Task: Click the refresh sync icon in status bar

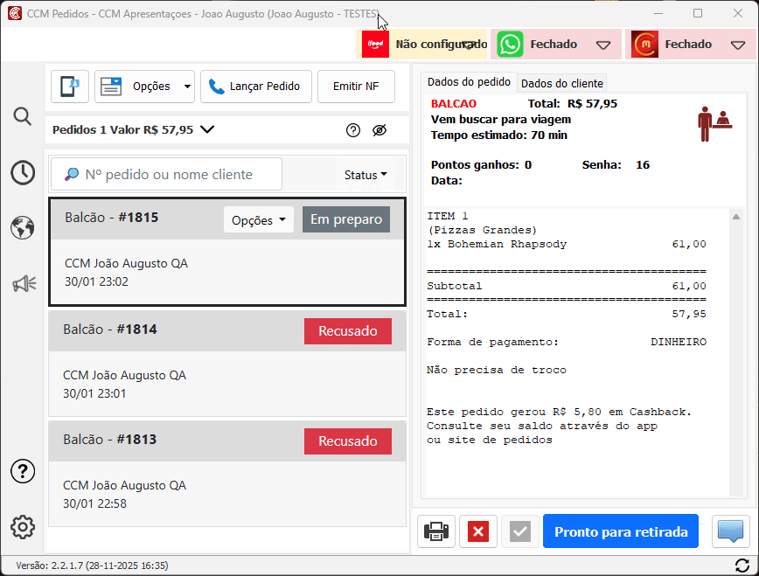Action: tap(742, 566)
